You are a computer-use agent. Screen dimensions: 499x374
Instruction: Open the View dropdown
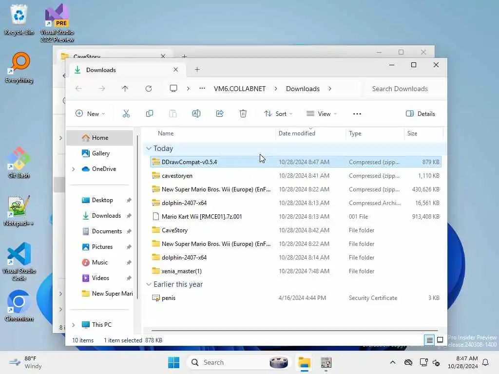(322, 114)
